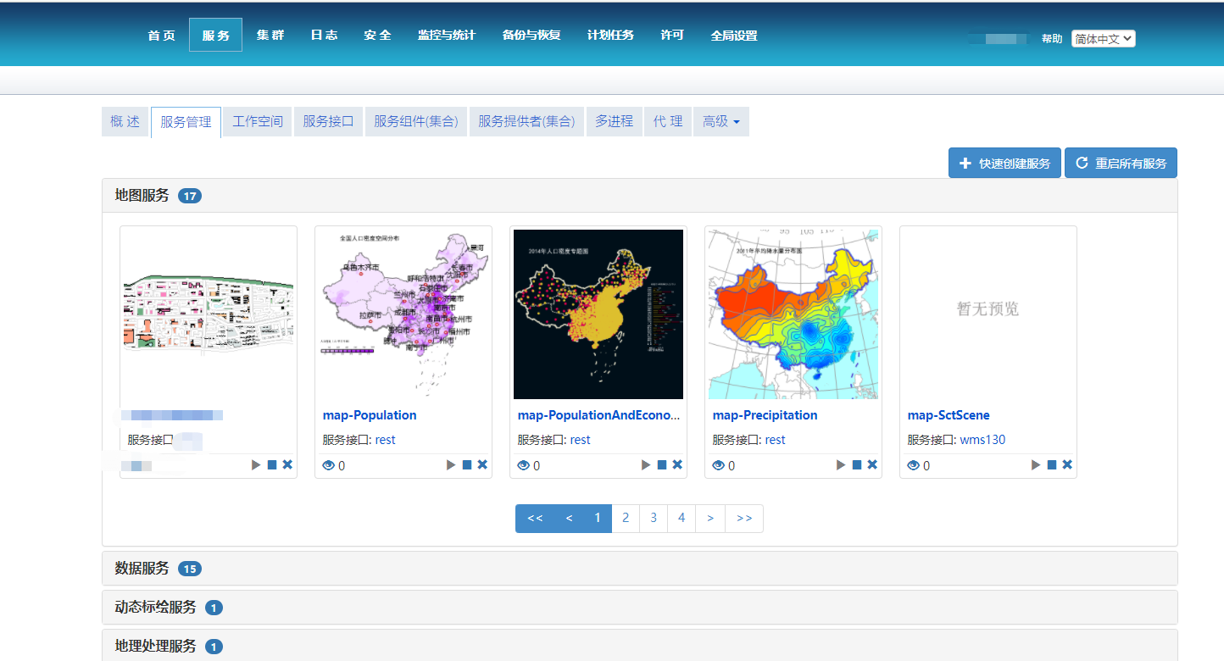1224x661 pixels.
Task: Click the eye view counter on map-Population card
Action: pyautogui.click(x=329, y=464)
